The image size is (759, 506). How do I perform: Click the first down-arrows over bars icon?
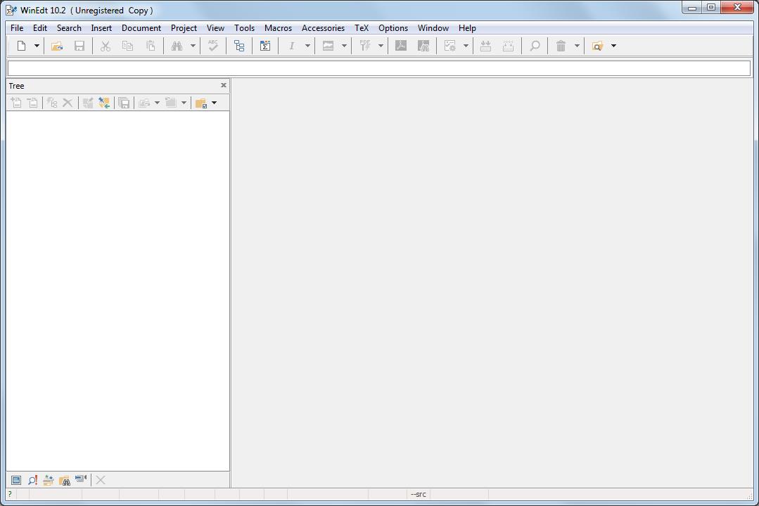click(485, 46)
